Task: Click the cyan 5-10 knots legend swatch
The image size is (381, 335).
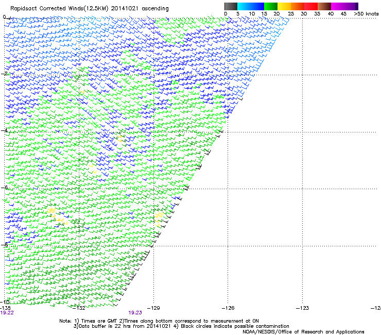Action: (x=244, y=6)
